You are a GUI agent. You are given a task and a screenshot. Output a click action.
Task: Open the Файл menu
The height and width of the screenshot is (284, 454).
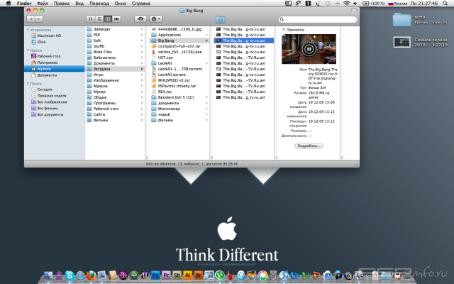[43, 4]
